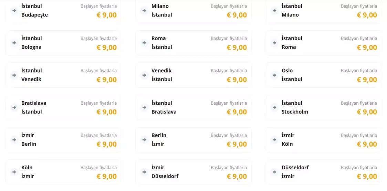Viewport: 387px width, 191px height.
Task: Click arrow icon on İstanbul to Budapeşte card
Action: coord(14,11)
